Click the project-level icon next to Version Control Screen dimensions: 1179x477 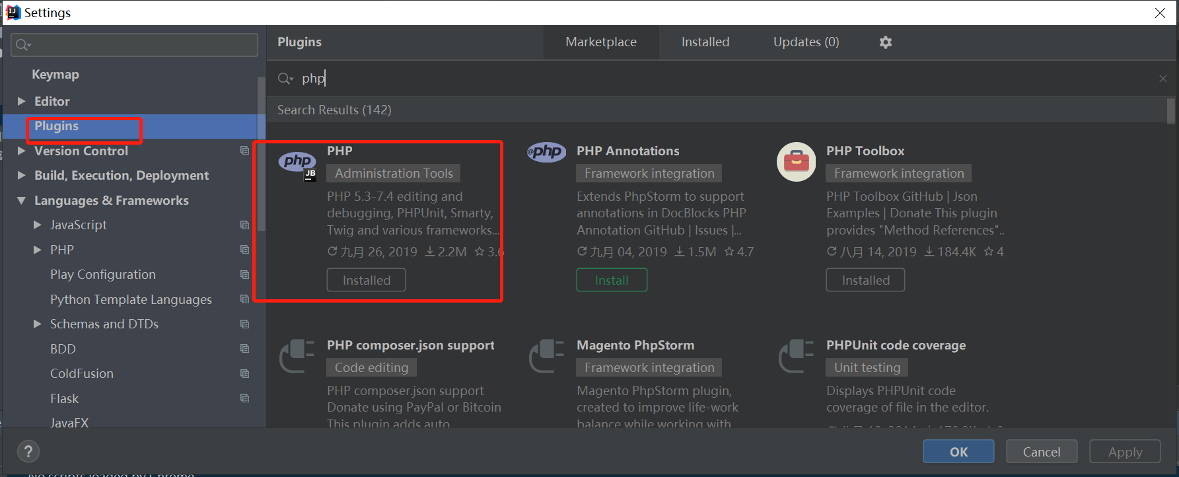click(244, 151)
